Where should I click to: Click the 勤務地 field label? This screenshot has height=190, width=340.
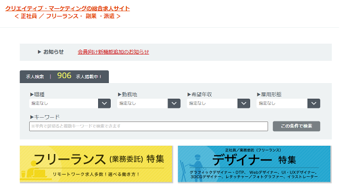(x=127, y=95)
